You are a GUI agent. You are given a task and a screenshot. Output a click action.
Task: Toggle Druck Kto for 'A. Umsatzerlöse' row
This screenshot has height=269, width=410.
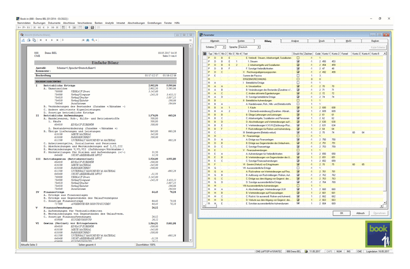tap(298, 86)
